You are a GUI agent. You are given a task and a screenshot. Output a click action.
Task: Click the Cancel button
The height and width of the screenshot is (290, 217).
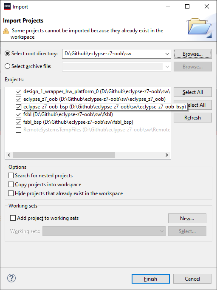[192, 279]
